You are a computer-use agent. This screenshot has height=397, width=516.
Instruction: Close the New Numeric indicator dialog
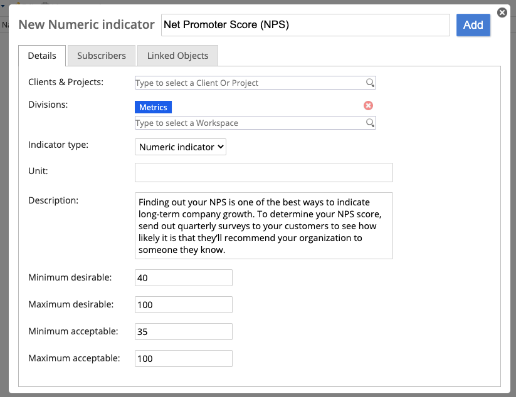(x=502, y=13)
